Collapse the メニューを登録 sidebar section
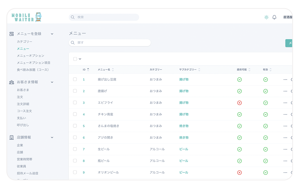Image resolution: width=301 pixels, height=187 pixels. click(52, 34)
